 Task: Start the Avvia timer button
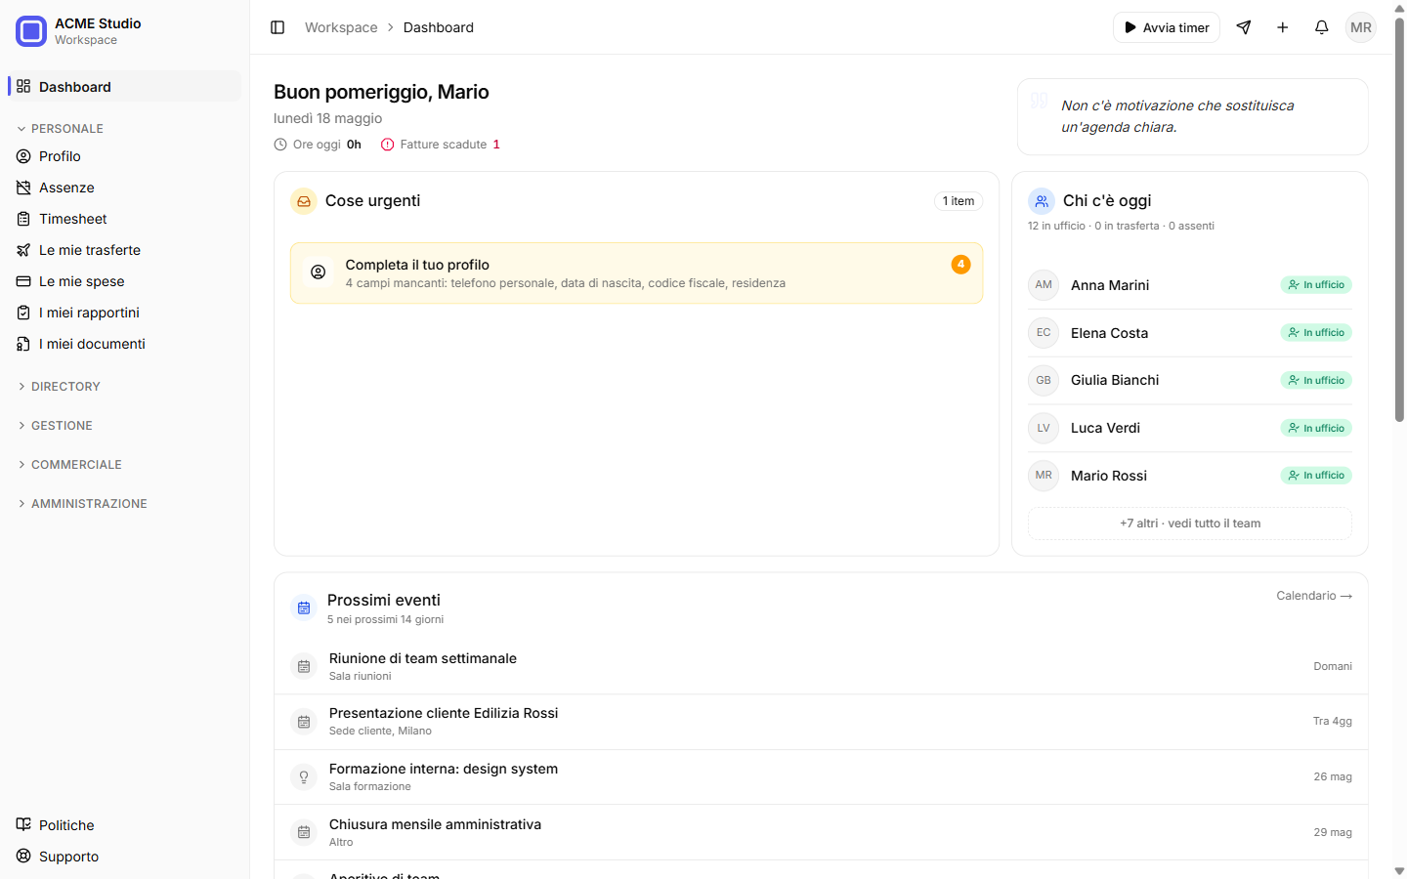pyautogui.click(x=1167, y=27)
